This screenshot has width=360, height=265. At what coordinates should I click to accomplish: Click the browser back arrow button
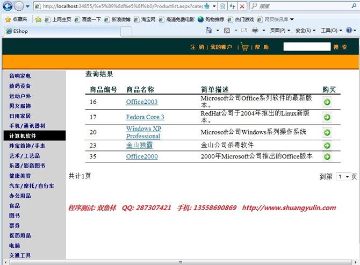[x=8, y=6]
